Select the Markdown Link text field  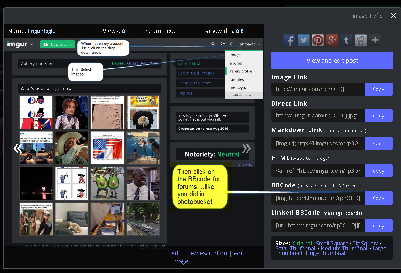(x=318, y=143)
